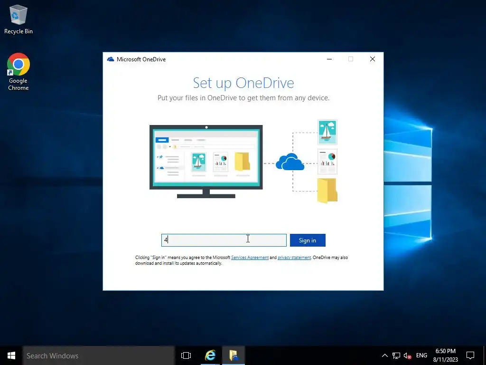Open the Windows Start menu
The height and width of the screenshot is (365, 486).
coord(11,355)
